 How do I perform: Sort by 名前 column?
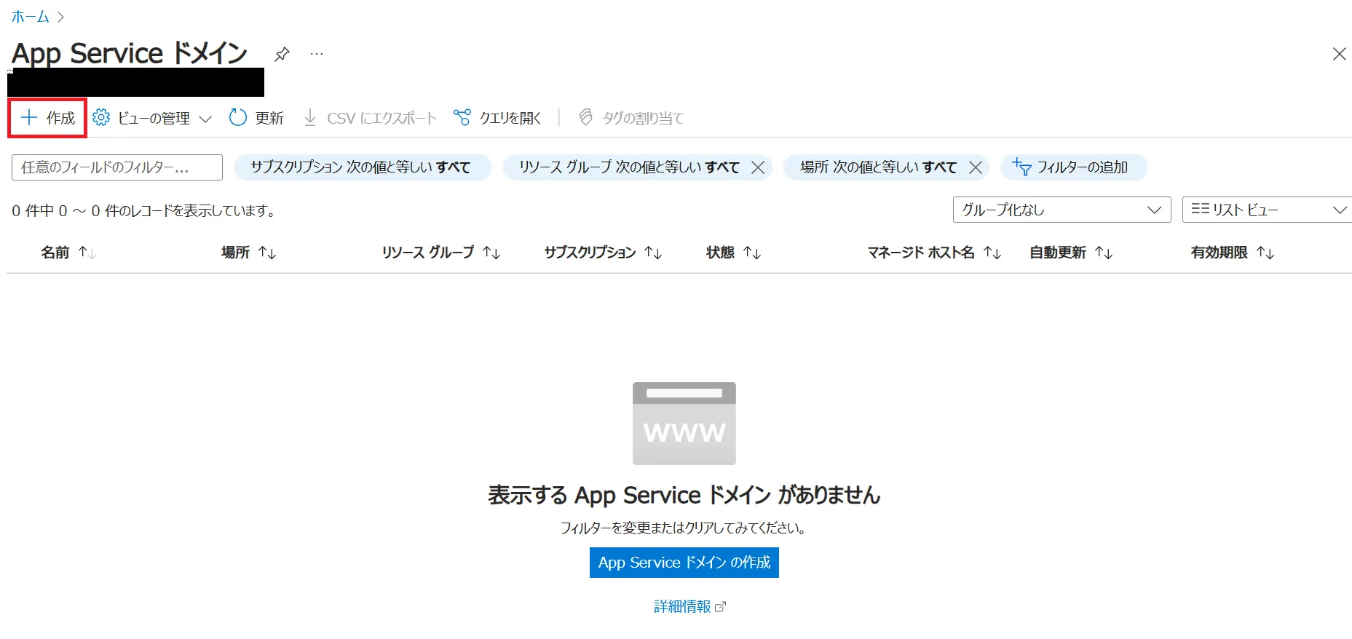click(x=68, y=253)
